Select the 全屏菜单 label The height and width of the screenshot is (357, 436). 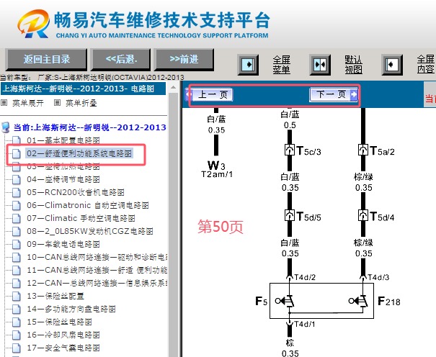click(x=281, y=65)
